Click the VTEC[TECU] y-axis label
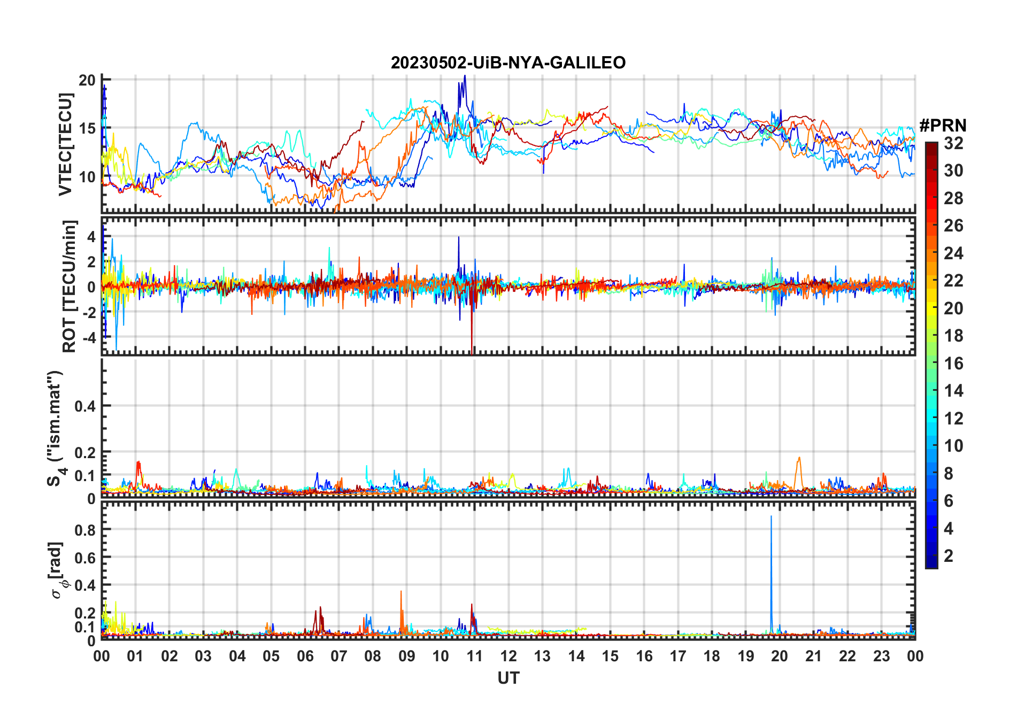 65,144
